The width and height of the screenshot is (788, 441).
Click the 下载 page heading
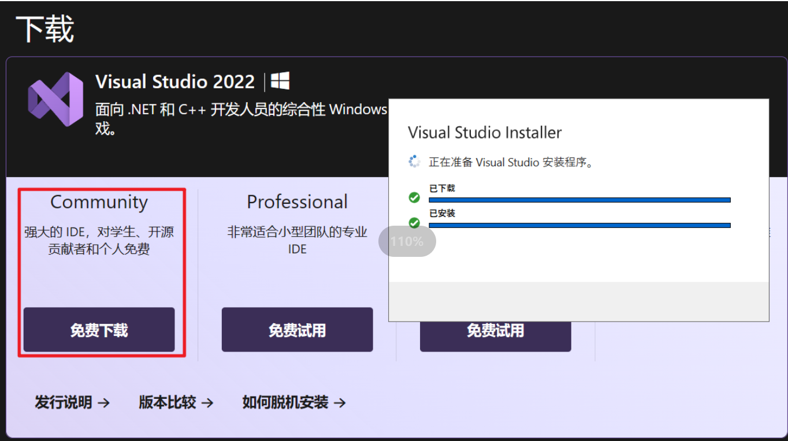point(45,29)
